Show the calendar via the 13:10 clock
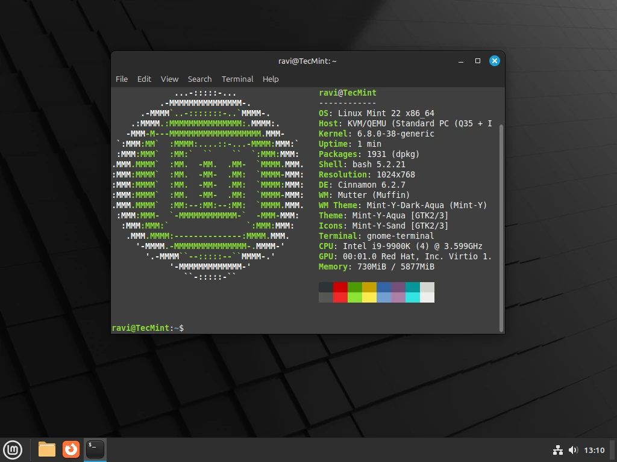The width and height of the screenshot is (617, 462). click(x=594, y=450)
